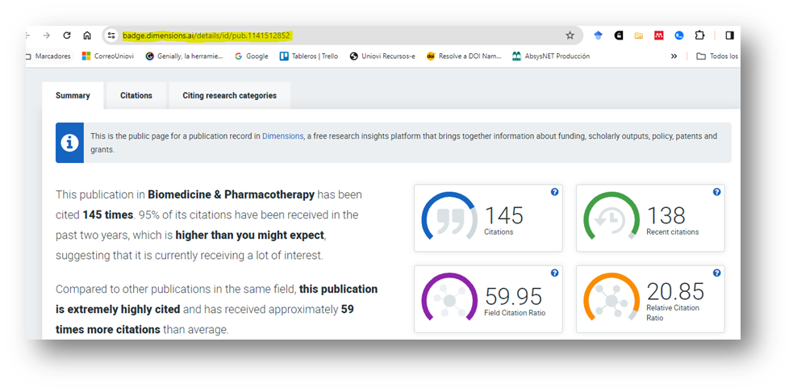This screenshot has width=793, height=392.
Task: Open the Extensions puzzle icon
Action: [x=699, y=35]
